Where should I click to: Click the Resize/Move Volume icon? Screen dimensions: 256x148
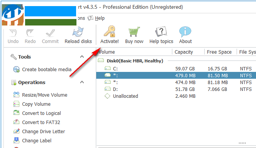[16, 95]
